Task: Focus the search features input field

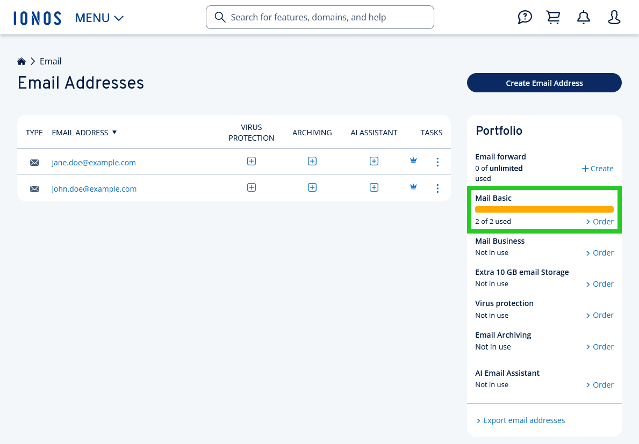Action: (x=328, y=17)
